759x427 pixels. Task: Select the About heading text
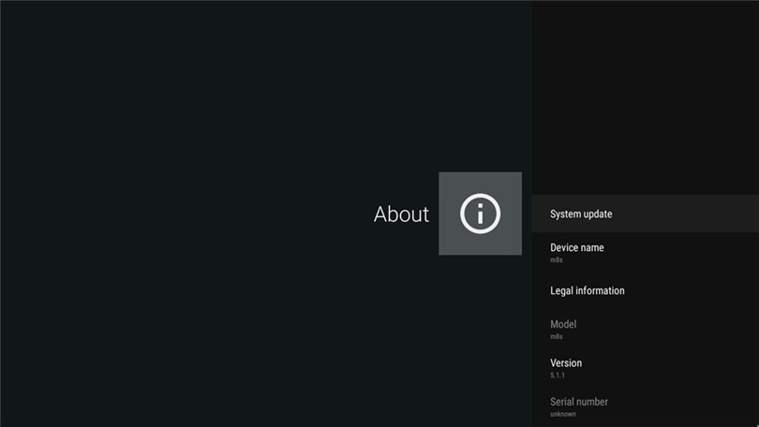[x=401, y=214]
